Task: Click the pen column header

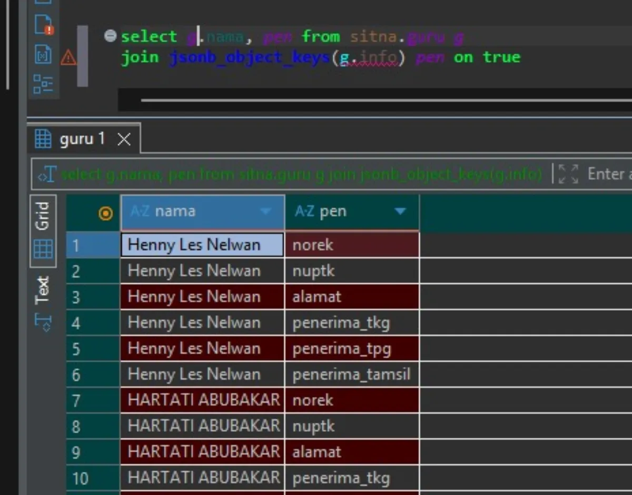Action: (x=352, y=212)
